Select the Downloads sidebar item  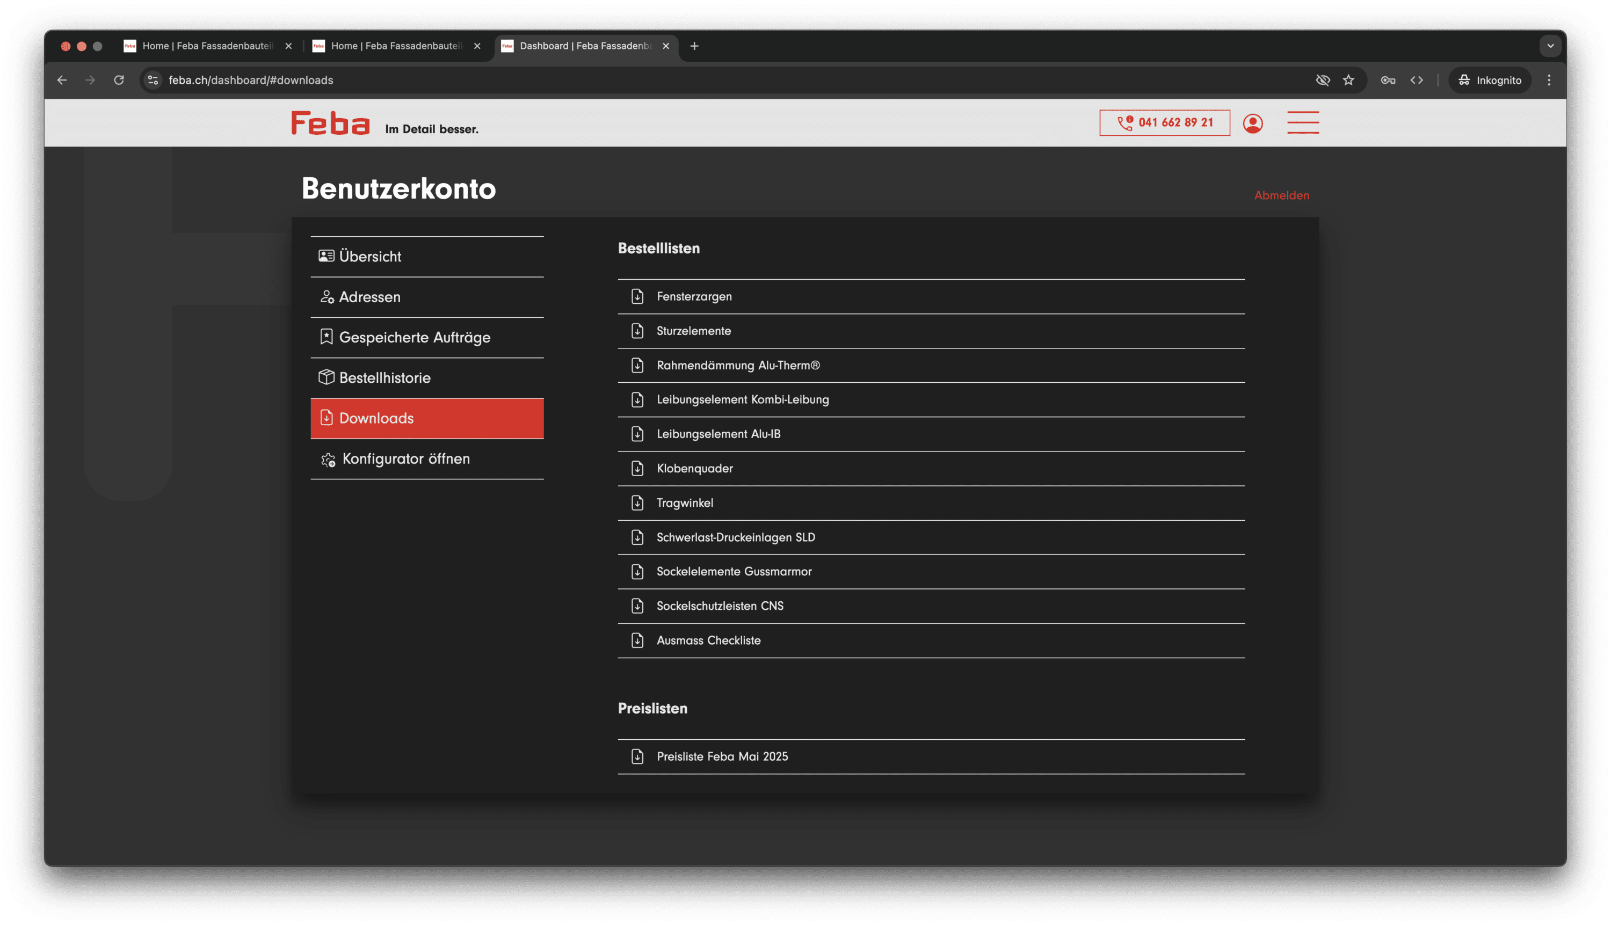tap(427, 419)
